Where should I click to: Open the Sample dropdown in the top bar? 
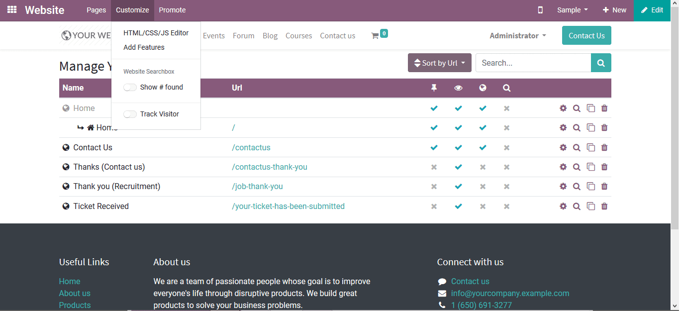(x=572, y=10)
